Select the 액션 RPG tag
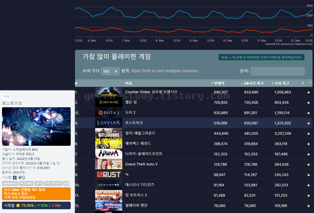Screen dimensions: 314x213 27,183
